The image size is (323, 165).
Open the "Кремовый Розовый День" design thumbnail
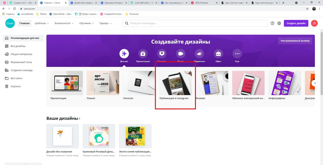pos(99,136)
